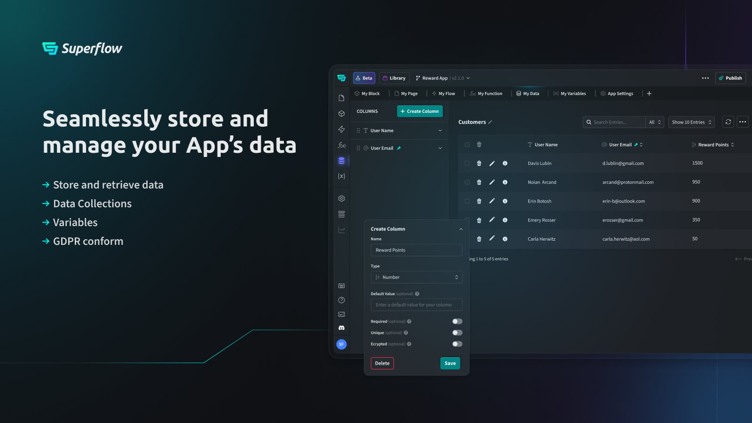This screenshot has height=423, width=752.
Task: Click the Publish button
Action: pos(730,78)
